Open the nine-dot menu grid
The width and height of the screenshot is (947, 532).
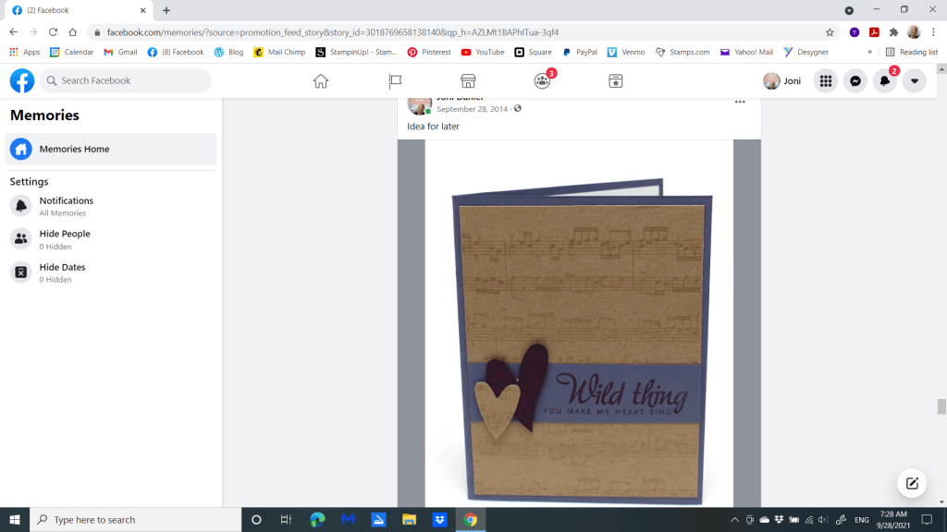[x=826, y=81]
